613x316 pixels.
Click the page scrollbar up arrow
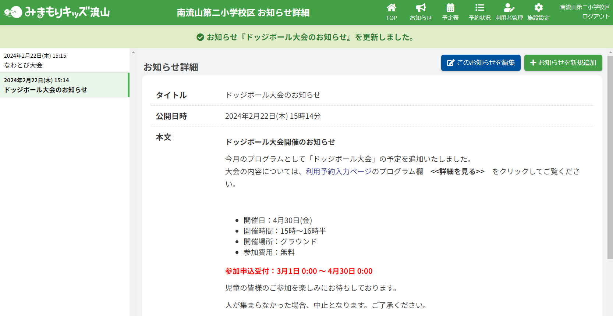610,53
